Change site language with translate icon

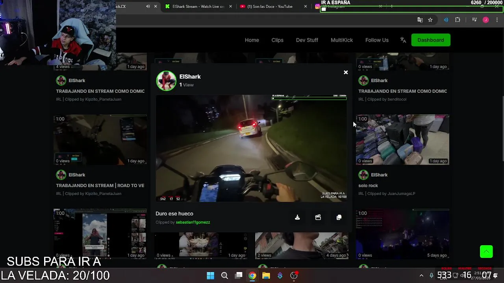point(403,40)
